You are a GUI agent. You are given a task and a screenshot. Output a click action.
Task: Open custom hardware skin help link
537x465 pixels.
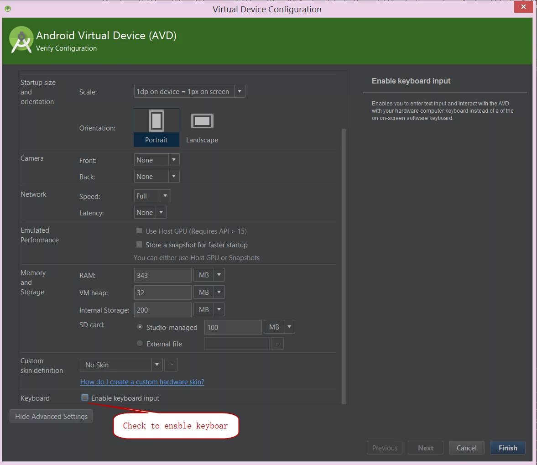[x=142, y=382]
